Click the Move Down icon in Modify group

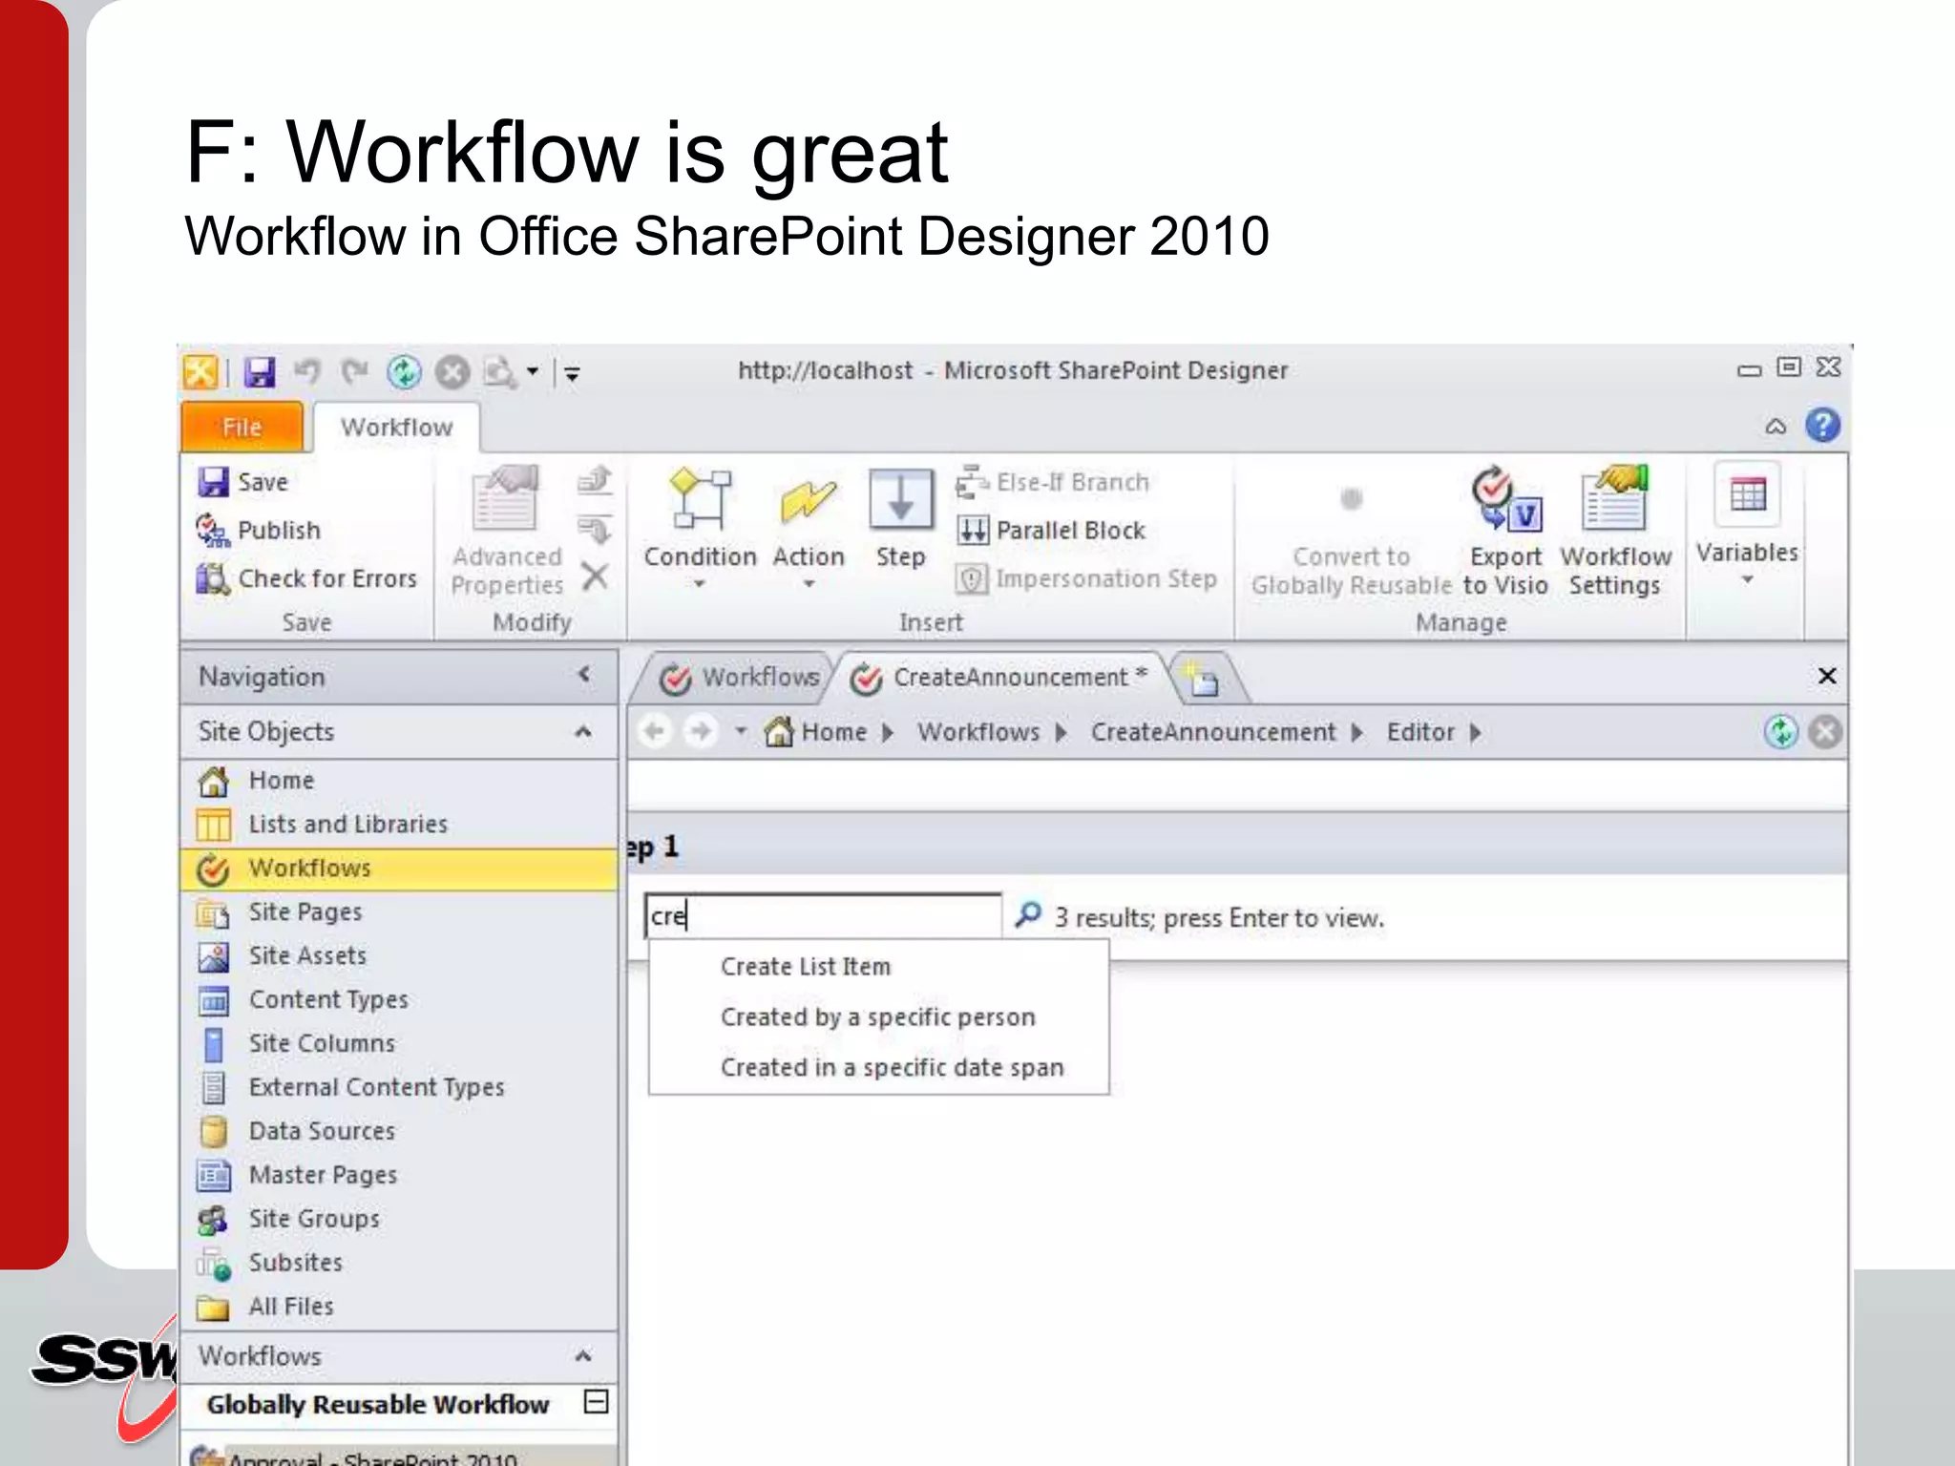tap(595, 528)
